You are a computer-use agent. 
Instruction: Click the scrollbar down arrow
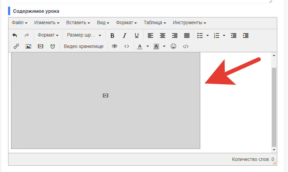(x=274, y=150)
